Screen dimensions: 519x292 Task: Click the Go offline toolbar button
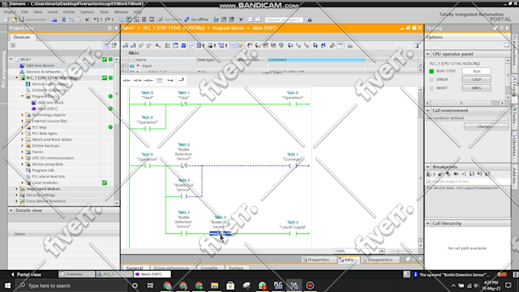197,20
